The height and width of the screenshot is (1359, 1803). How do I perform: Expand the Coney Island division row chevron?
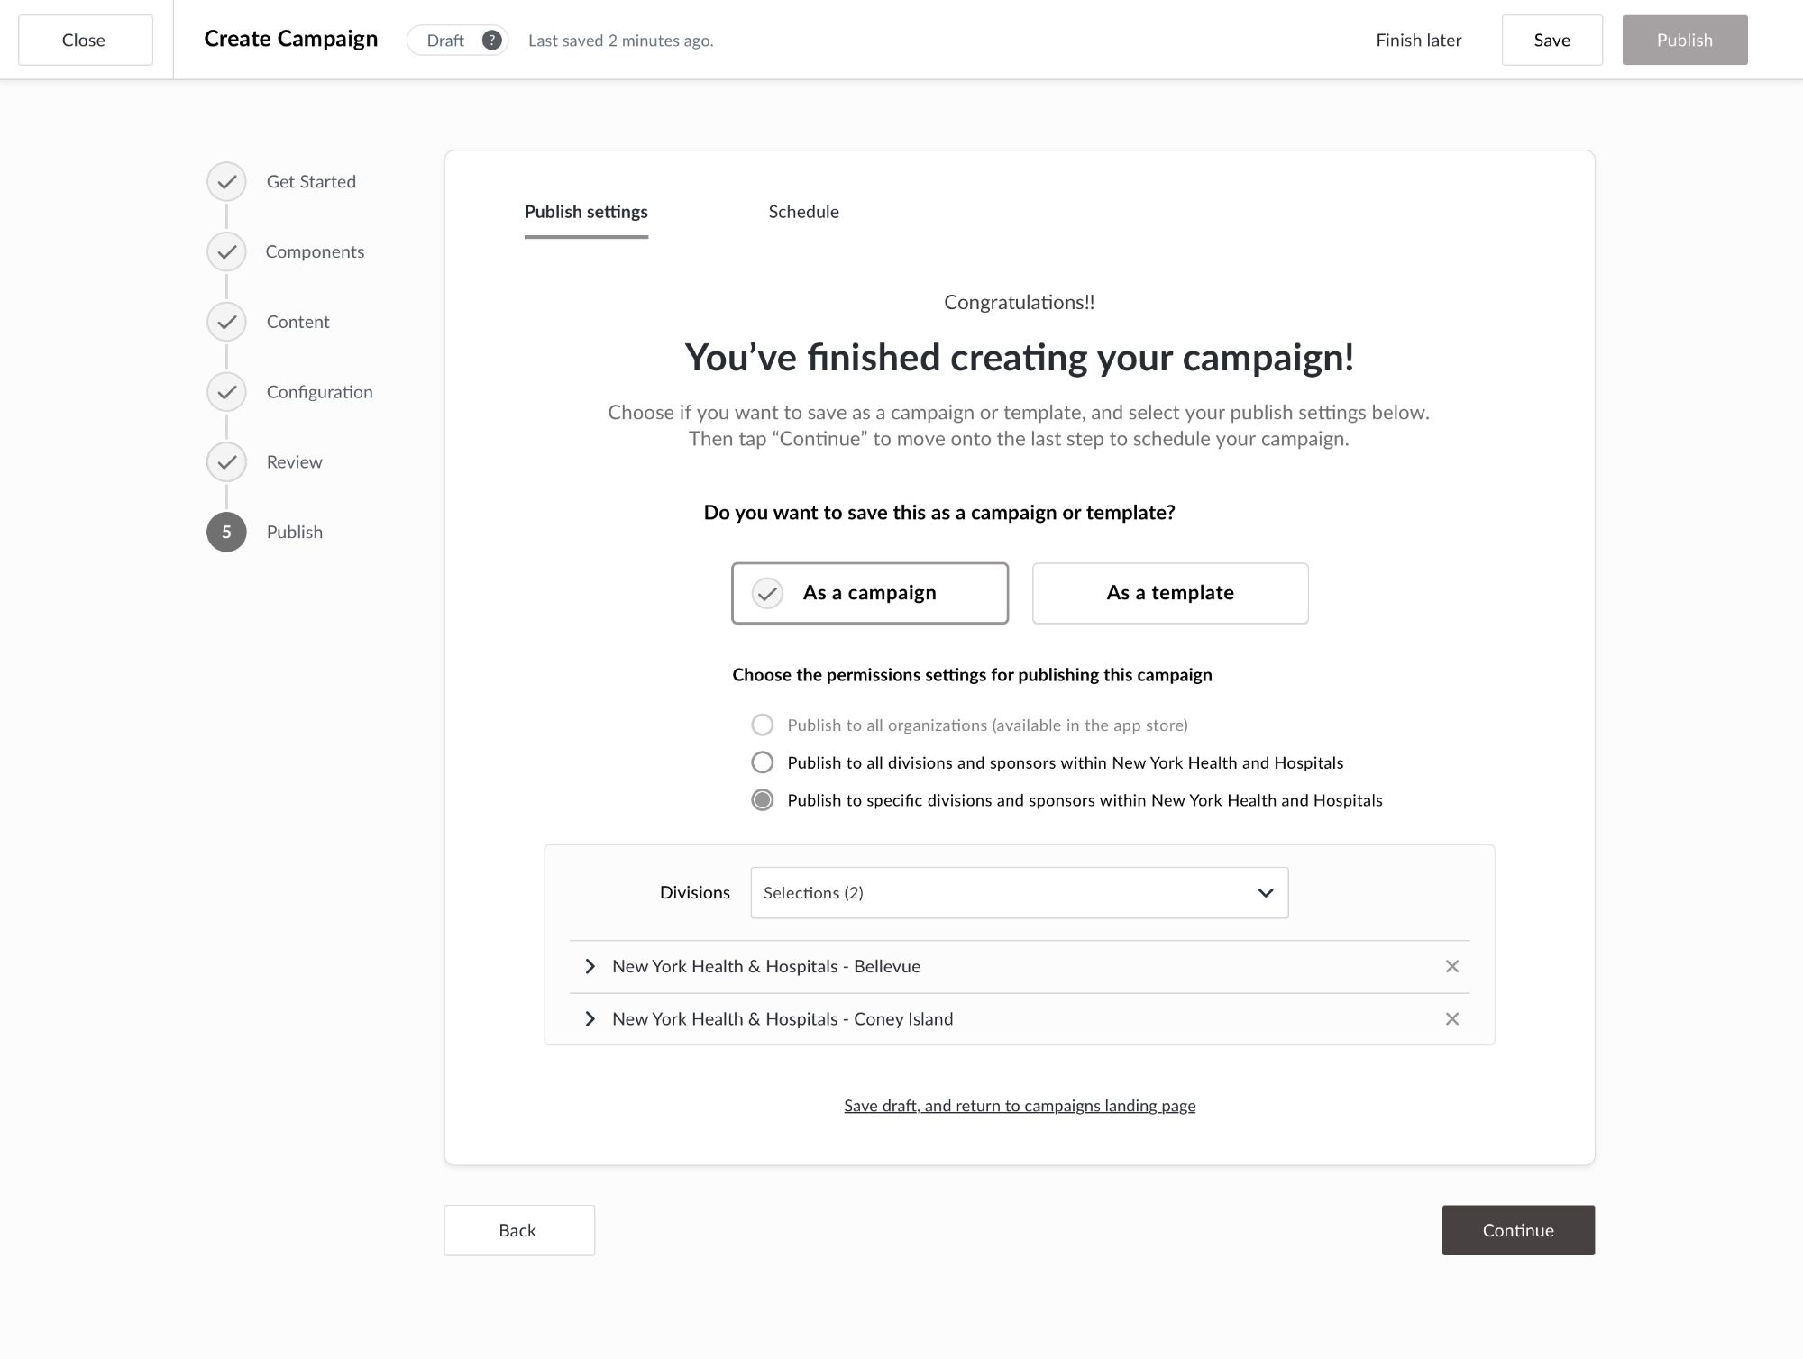(x=590, y=1019)
